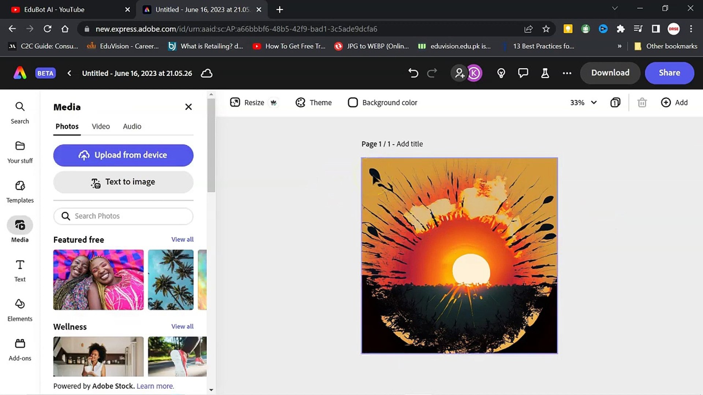Switch to the EduBot AI YouTube tab
This screenshot has width=703, height=395.
[x=55, y=10]
